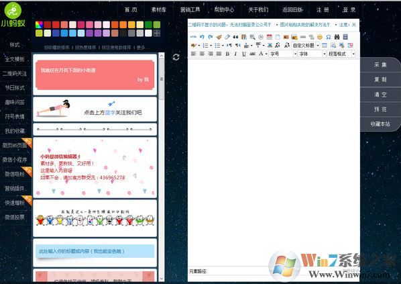Open the emoticon smiley picker
The image size is (401, 284).
click(x=320, y=37)
